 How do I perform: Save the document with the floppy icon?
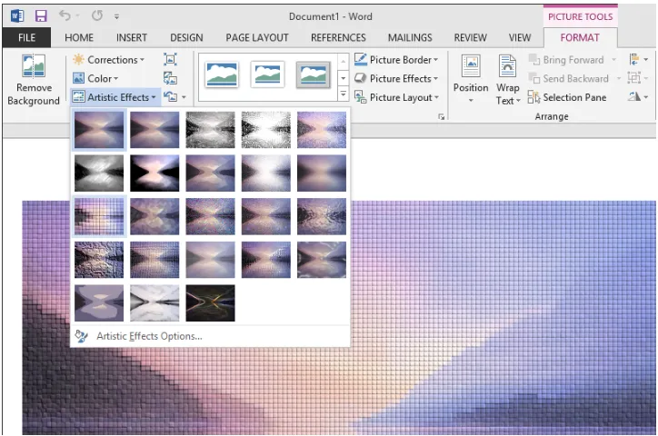click(x=41, y=16)
